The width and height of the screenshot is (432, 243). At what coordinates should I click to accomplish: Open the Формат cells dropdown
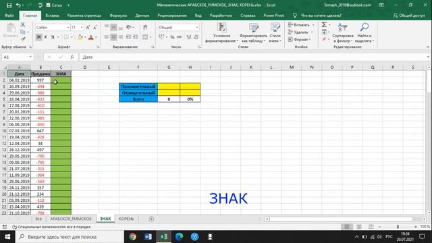[x=310, y=39]
